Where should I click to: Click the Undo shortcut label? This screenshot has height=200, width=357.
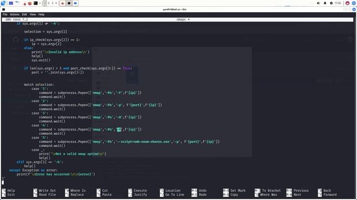tap(202, 191)
